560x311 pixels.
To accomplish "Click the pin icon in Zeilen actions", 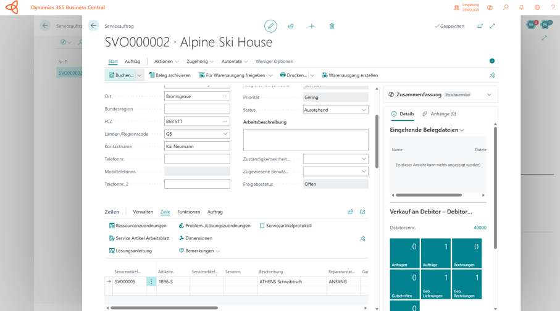I will coord(362,239).
